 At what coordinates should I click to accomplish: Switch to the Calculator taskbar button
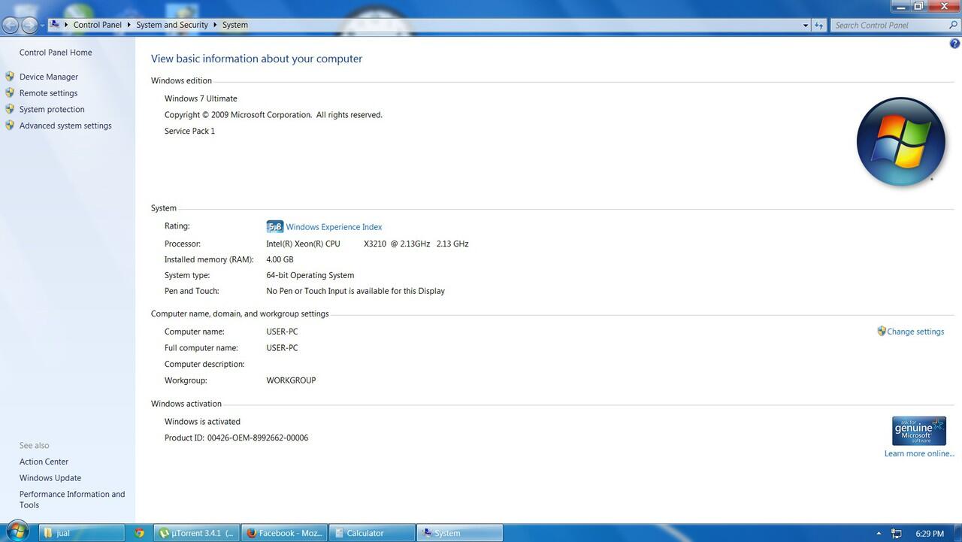pos(373,533)
